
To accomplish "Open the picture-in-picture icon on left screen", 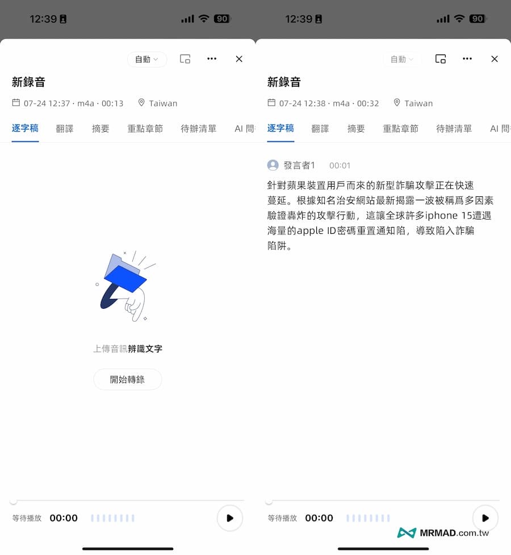I will tap(185, 59).
